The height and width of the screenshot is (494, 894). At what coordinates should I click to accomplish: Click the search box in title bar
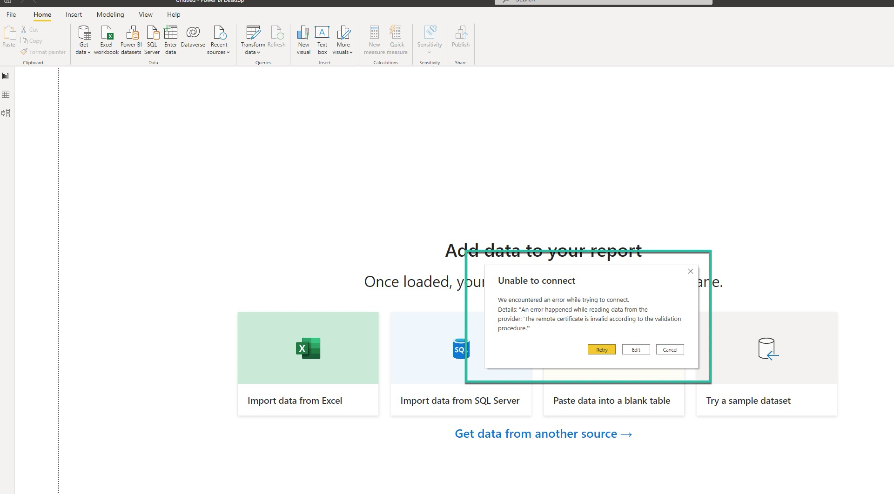[x=603, y=1]
